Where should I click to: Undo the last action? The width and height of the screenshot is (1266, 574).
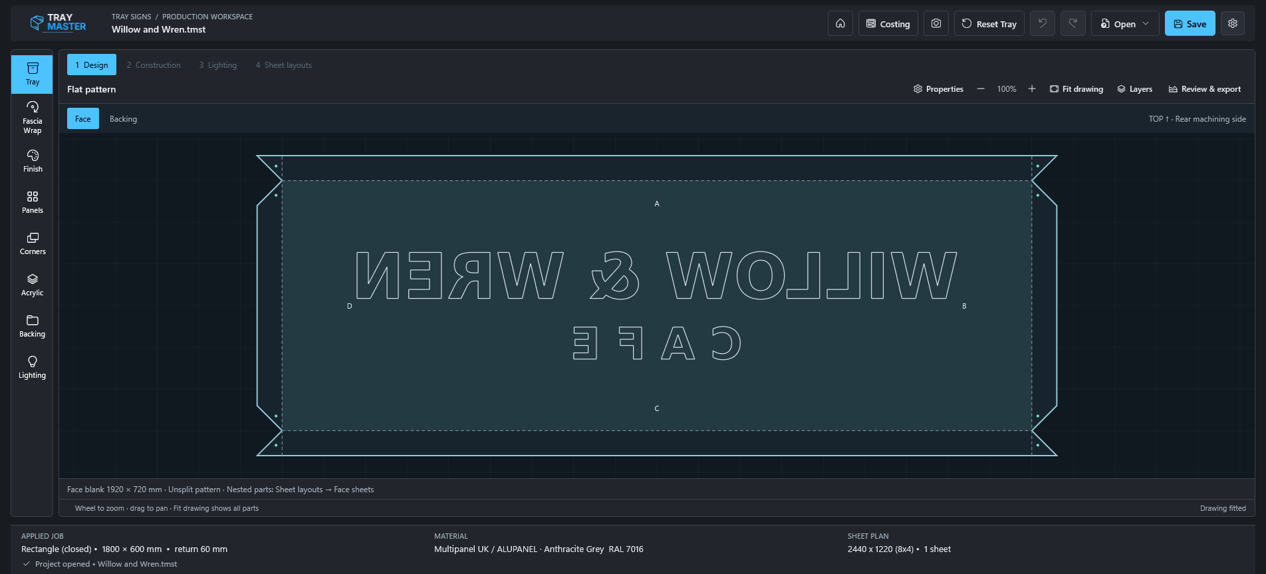click(x=1043, y=23)
